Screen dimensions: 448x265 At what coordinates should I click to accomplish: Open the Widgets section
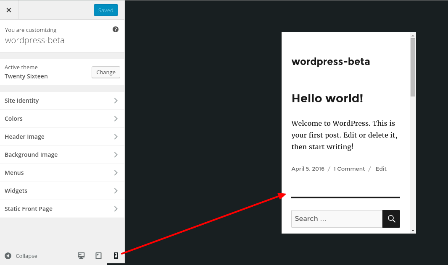[62, 190]
